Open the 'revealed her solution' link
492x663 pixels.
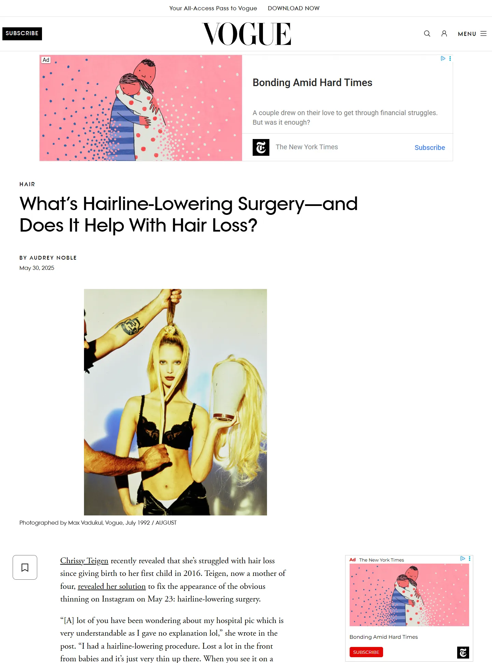point(112,586)
